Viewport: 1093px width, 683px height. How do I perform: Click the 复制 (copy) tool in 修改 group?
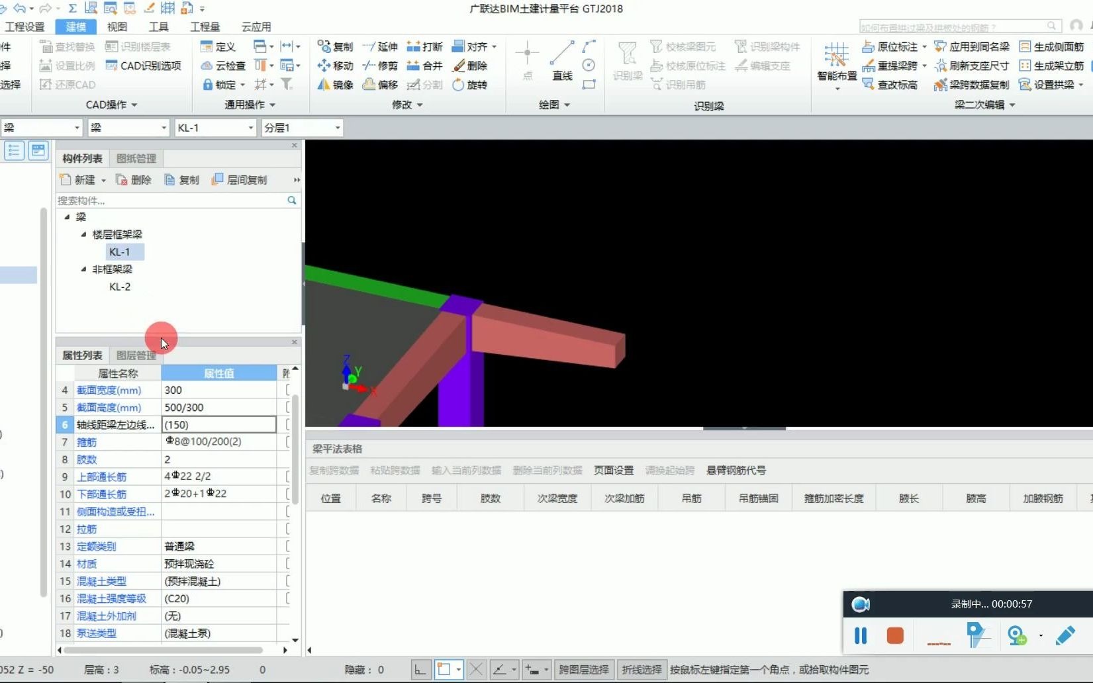point(335,46)
